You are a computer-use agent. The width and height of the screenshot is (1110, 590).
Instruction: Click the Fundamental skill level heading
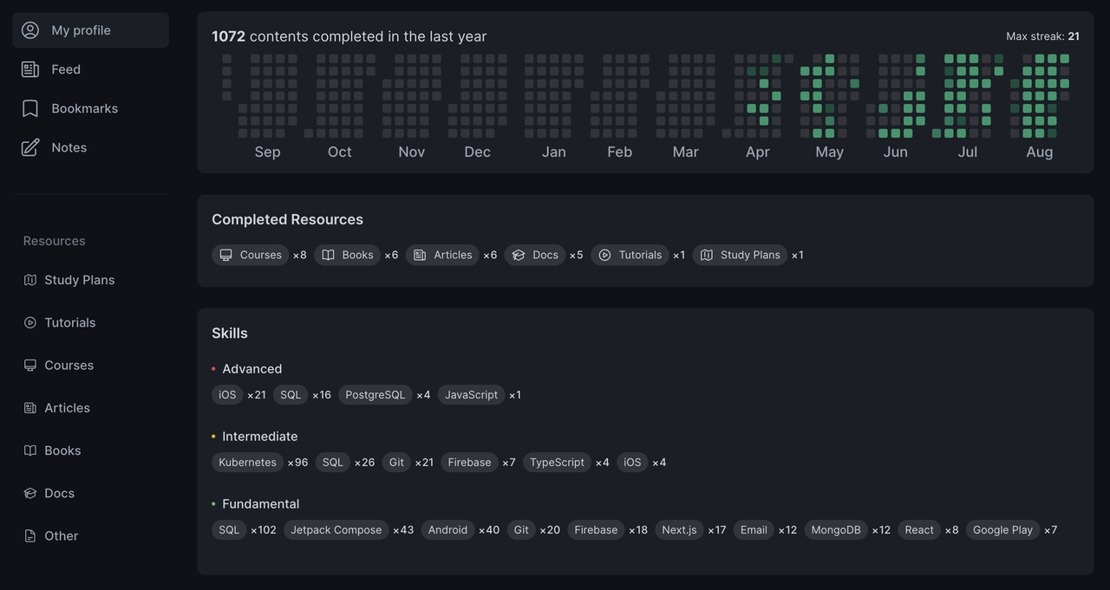261,504
